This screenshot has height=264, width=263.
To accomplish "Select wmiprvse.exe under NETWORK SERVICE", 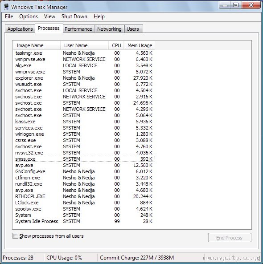I will tap(85, 59).
